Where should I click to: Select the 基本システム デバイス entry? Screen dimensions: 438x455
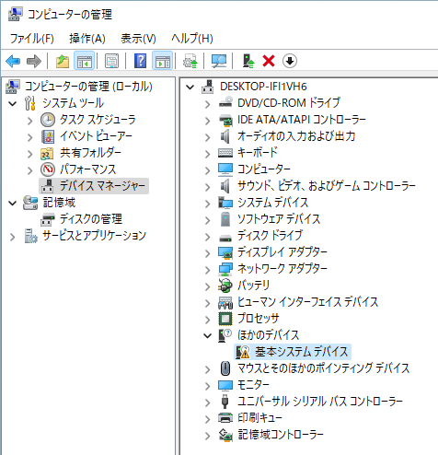[302, 352]
